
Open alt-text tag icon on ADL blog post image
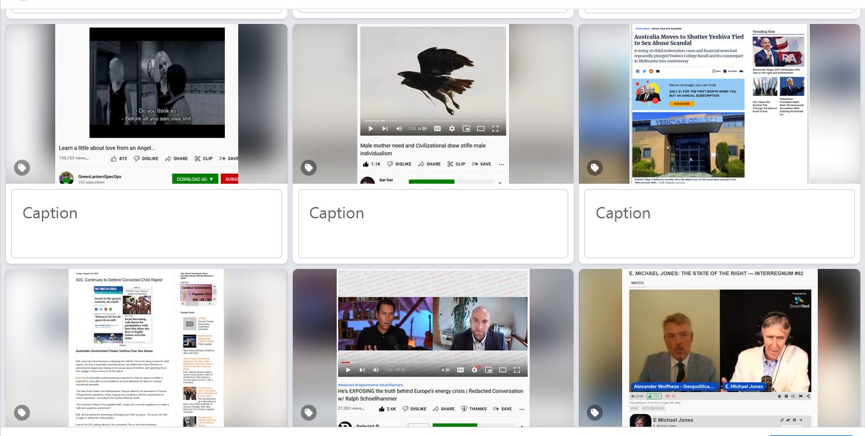point(22,413)
